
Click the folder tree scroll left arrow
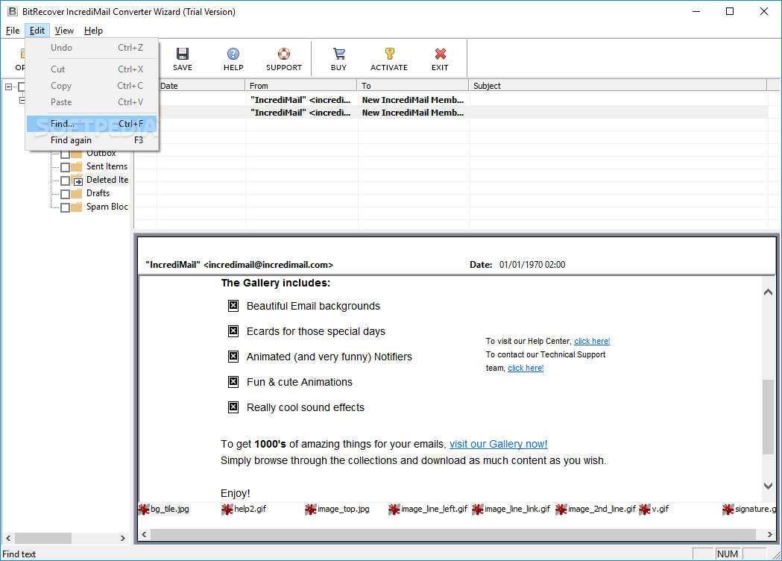8,539
